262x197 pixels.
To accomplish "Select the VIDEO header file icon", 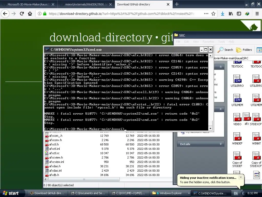I will [x=237, y=119].
